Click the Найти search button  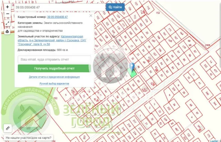tap(115, 7)
